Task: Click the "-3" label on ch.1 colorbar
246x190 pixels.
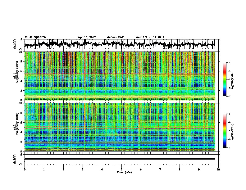Action: point(229,63)
